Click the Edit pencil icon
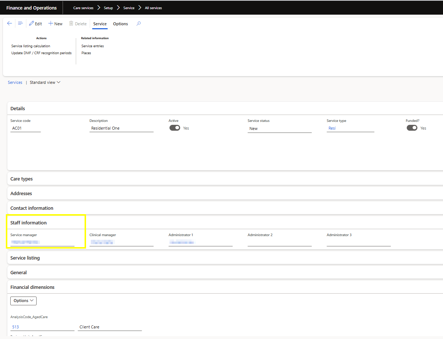This screenshot has height=339, width=443. tap(31, 23)
